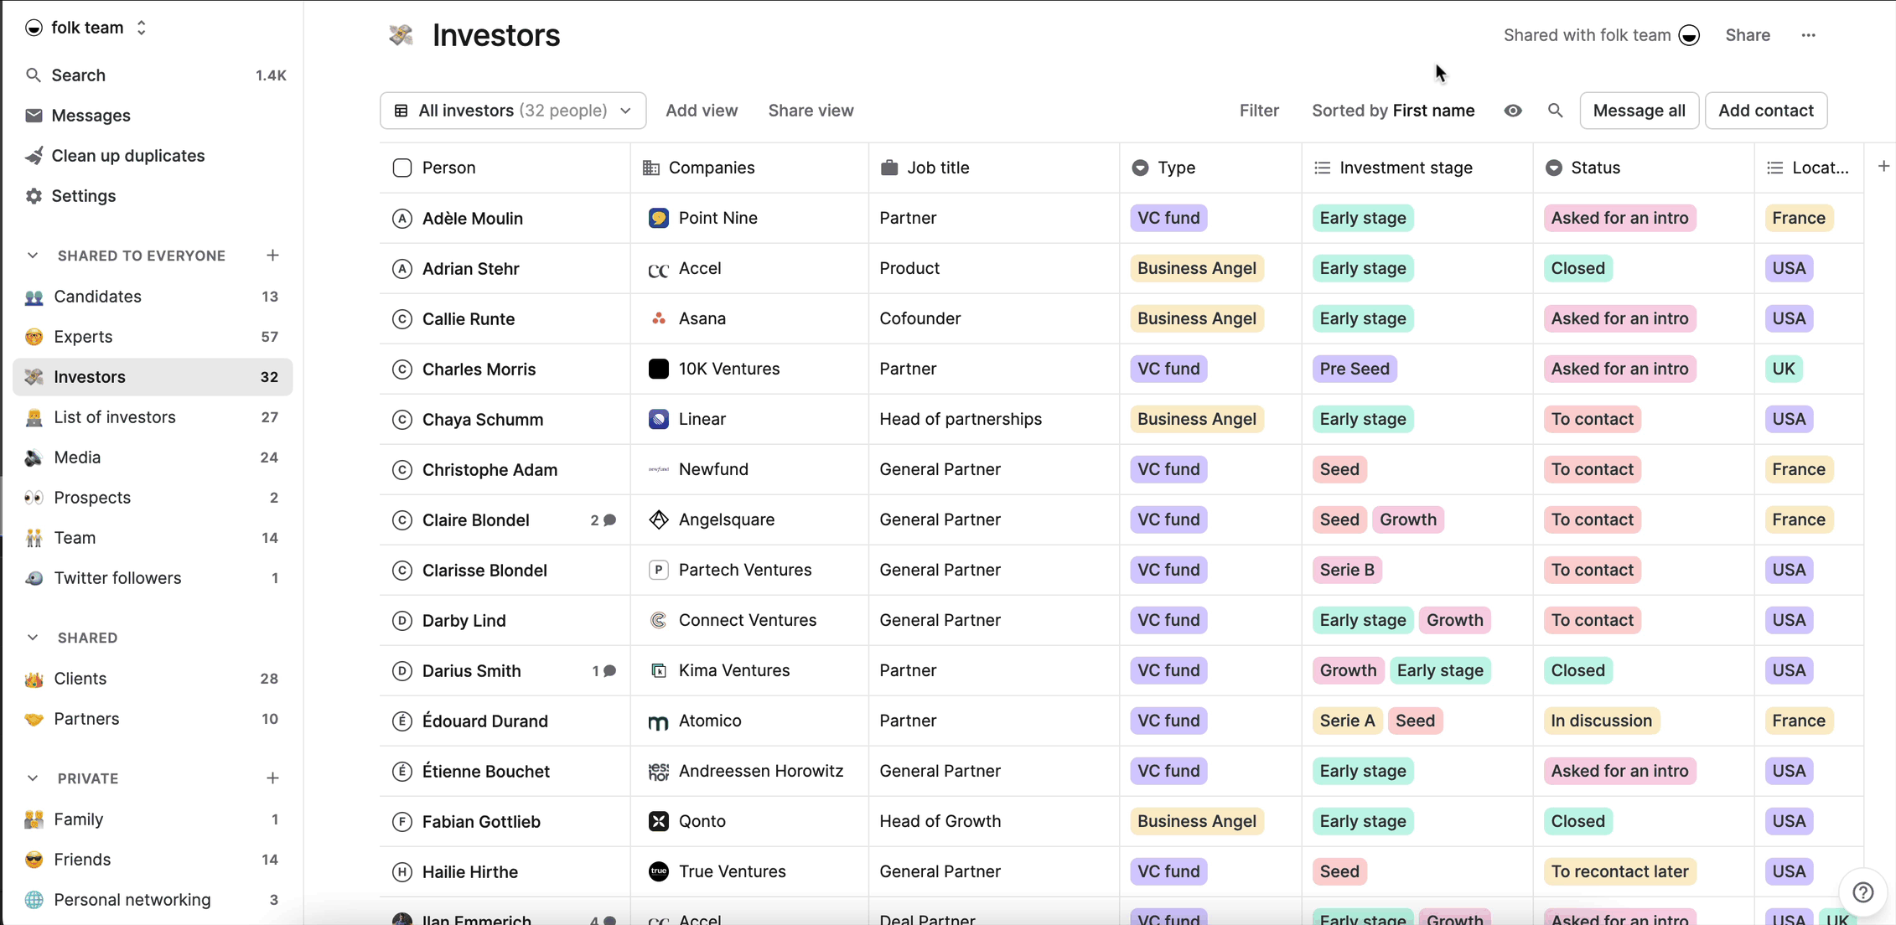
Task: Toggle column visibility eye icon
Action: (1513, 111)
